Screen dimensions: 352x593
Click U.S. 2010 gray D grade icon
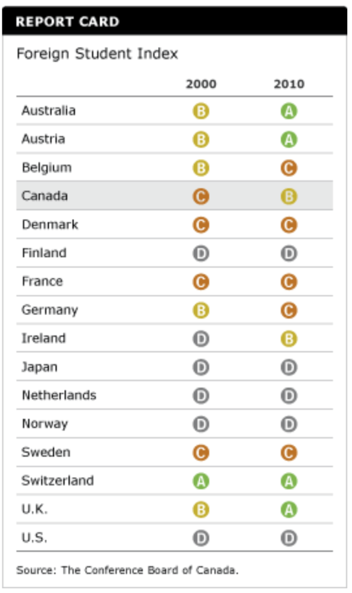pos(288,539)
